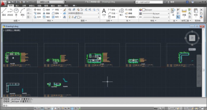The image size is (207, 110).
Task: Open the unsaved layer state dropdown
Action: click(84, 13)
